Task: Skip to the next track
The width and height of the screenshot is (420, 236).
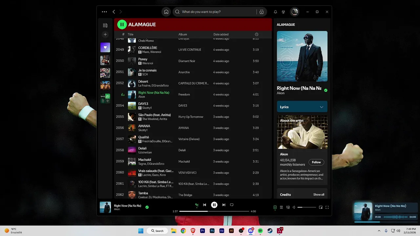Action: (224, 205)
